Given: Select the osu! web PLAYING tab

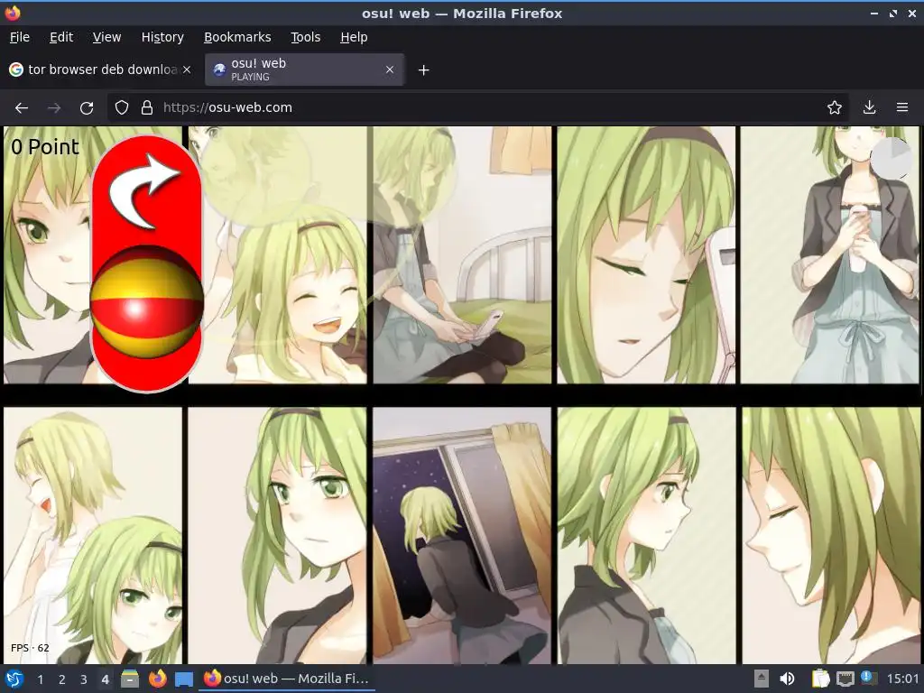Looking at the screenshot, I should tap(305, 69).
